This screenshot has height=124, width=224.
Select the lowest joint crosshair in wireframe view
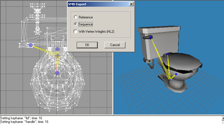(x=57, y=73)
